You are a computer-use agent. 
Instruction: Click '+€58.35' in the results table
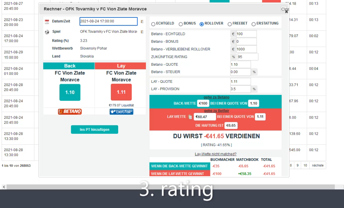[x=245, y=174]
